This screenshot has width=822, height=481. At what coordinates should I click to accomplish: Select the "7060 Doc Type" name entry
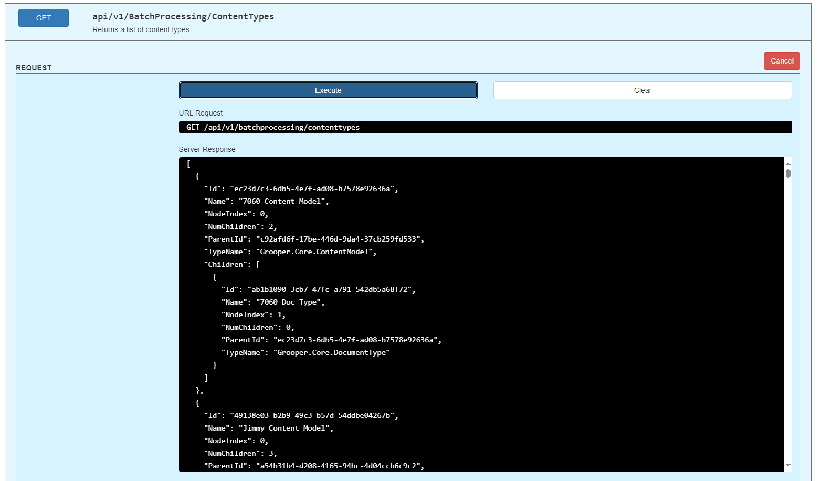click(272, 302)
